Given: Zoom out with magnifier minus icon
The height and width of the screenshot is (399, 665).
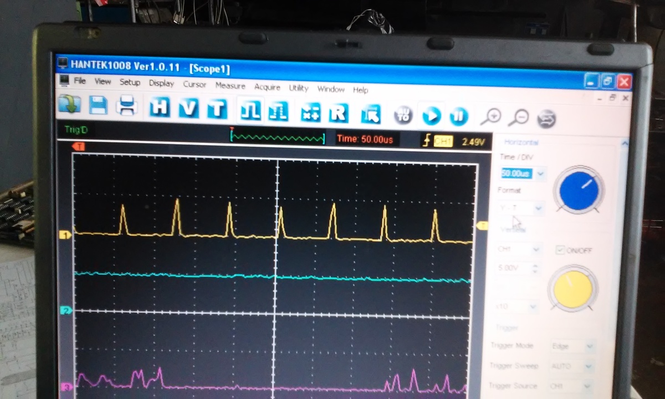Looking at the screenshot, I should click(x=519, y=117).
